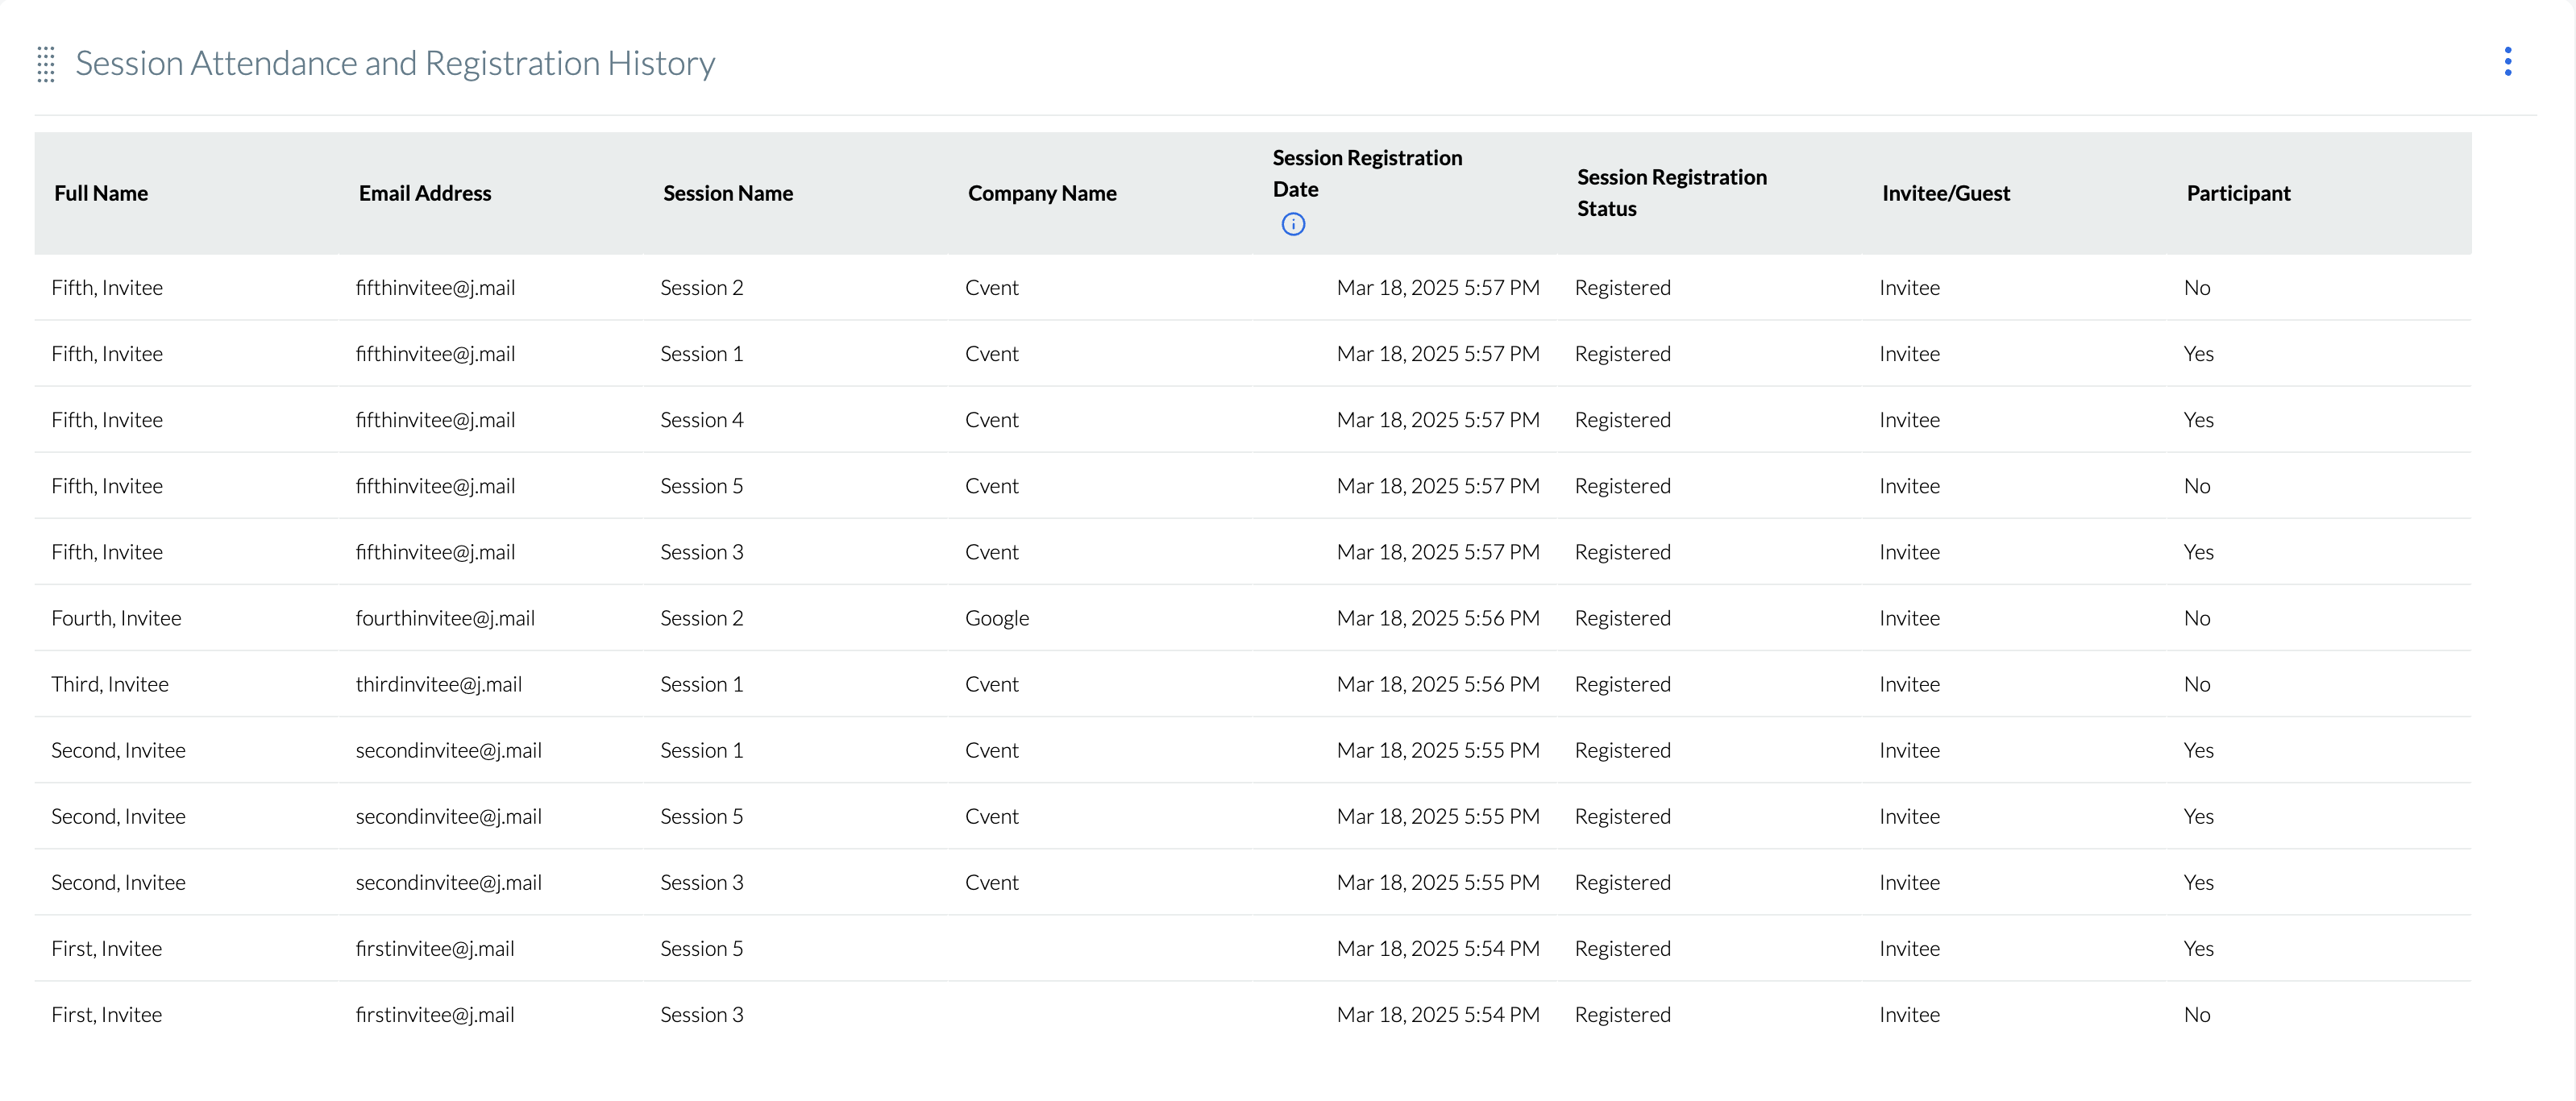Click Mar 18, 2025 5:54 PM in Session 5 row
The height and width of the screenshot is (1101, 2576).
tap(1438, 948)
